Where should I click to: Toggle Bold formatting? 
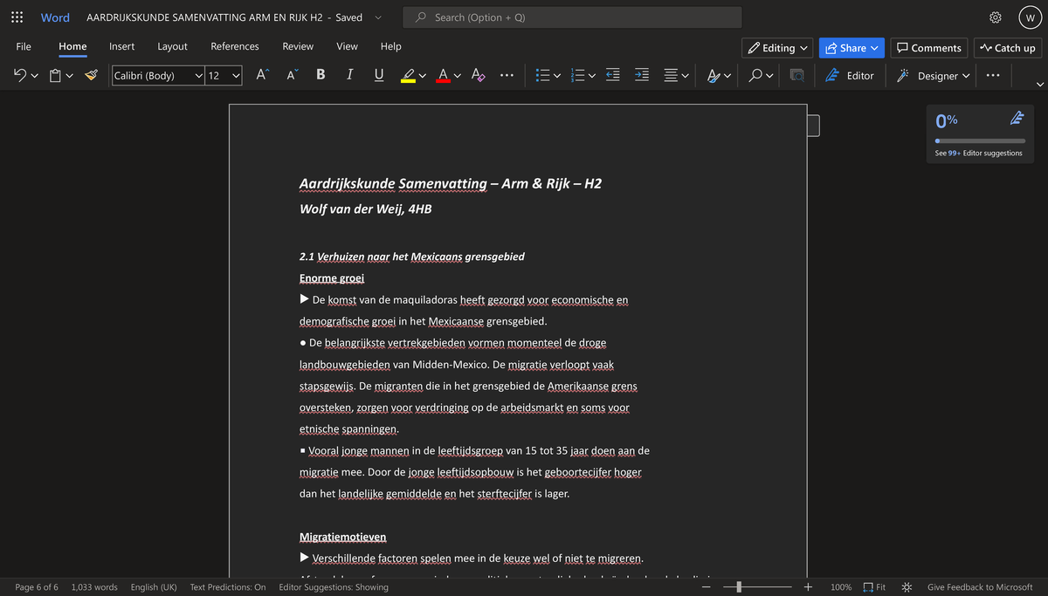tap(321, 75)
